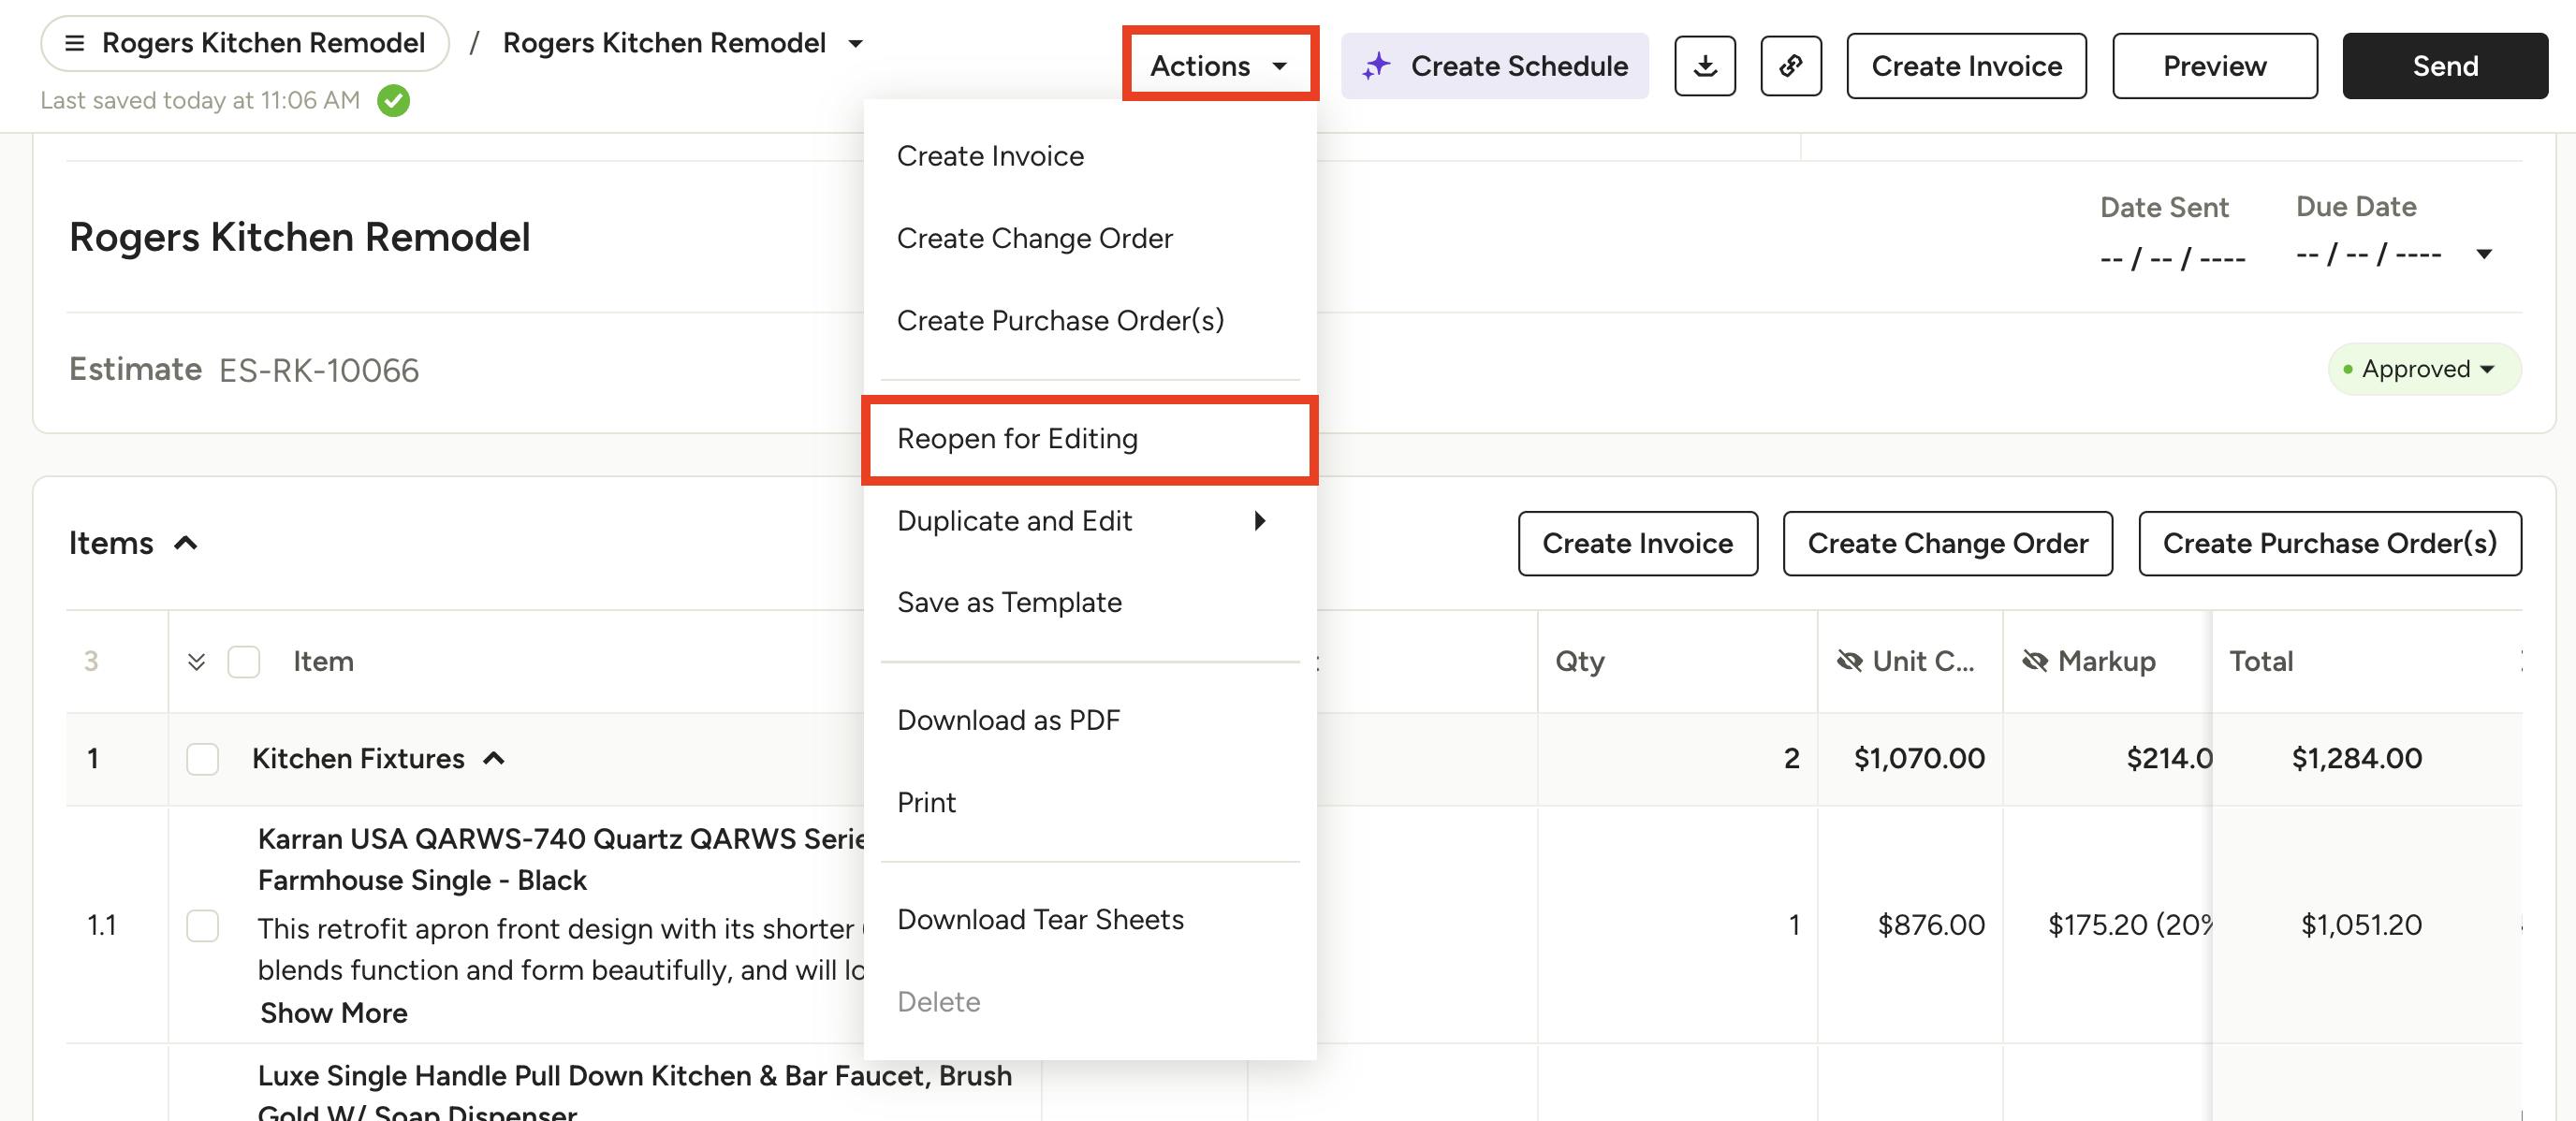Check the select-all checkbox in Item header
This screenshot has width=2576, height=1121.
click(244, 661)
